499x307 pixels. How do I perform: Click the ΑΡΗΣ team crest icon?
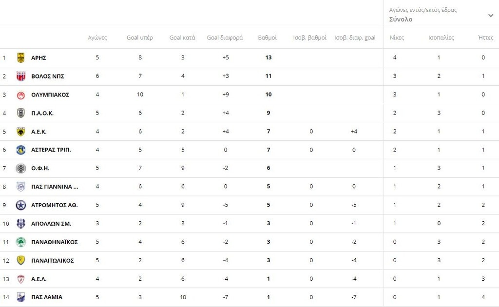pos(20,58)
